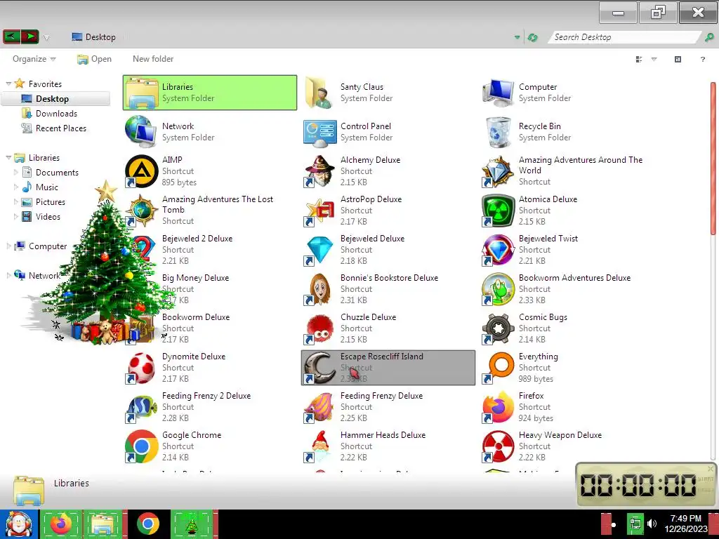Image resolution: width=719 pixels, height=539 pixels.
Task: Select Documents in navigation pane
Action: tap(57, 173)
